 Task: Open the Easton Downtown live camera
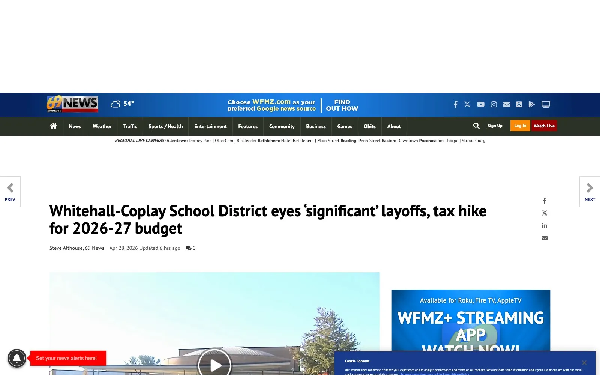(x=408, y=141)
